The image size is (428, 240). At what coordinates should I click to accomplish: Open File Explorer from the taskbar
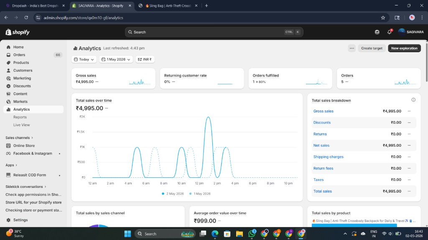(x=239, y=234)
